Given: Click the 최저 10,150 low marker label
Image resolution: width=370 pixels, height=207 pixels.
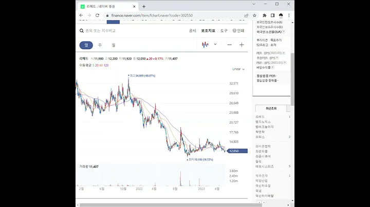Looking at the screenshot, I should pyautogui.click(x=200, y=159).
